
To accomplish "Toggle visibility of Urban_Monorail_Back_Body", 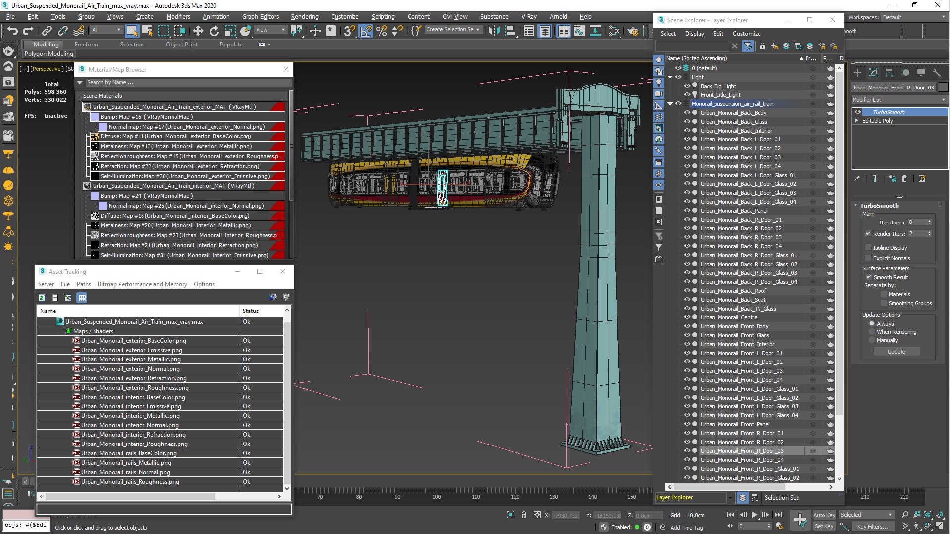I will click(x=687, y=113).
